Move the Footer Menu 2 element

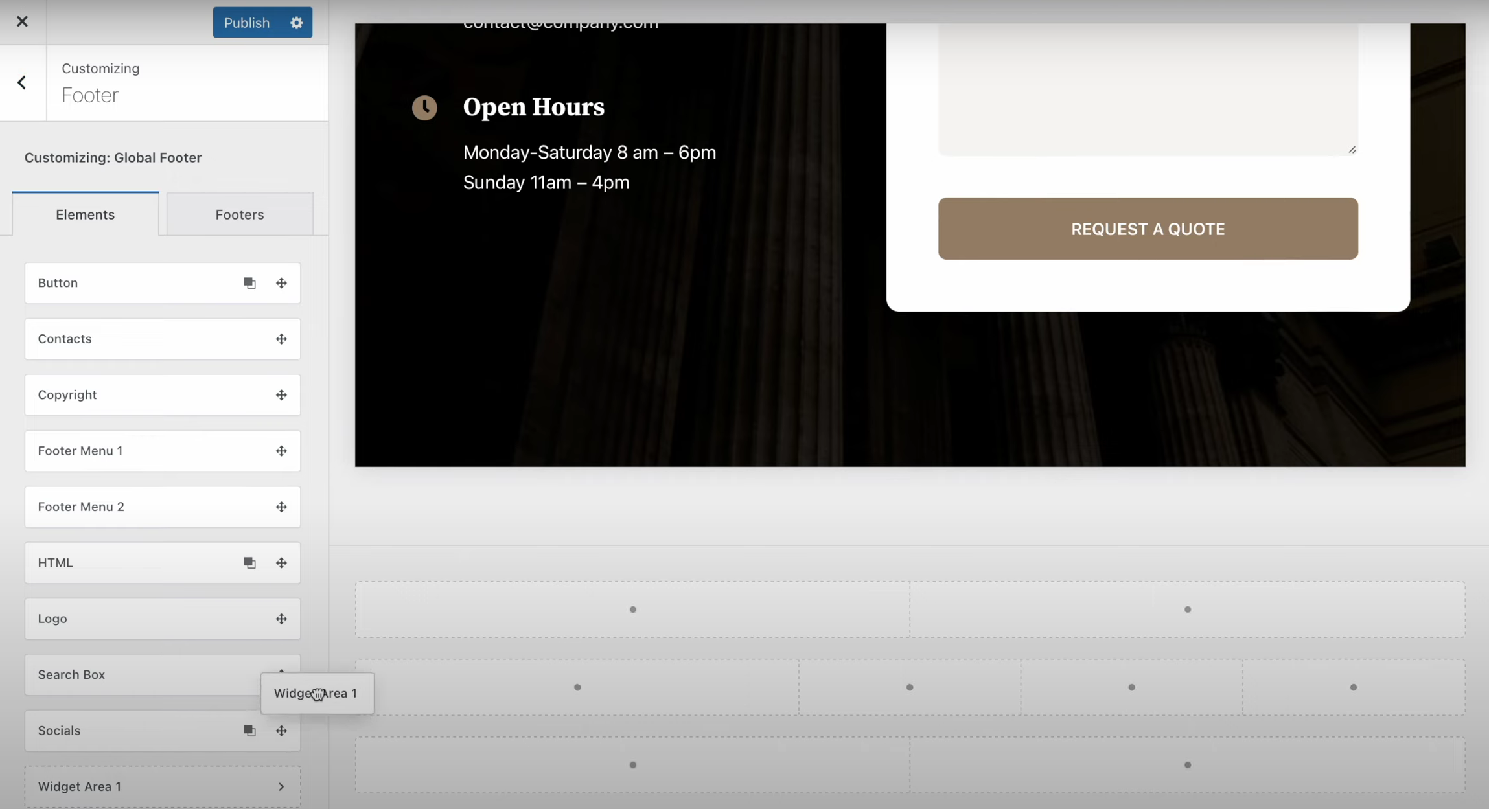click(281, 507)
